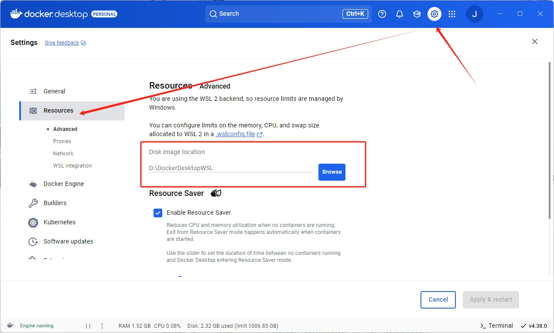Open the .wslconfig file link
Image resolution: width=554 pixels, height=333 pixels.
point(236,134)
